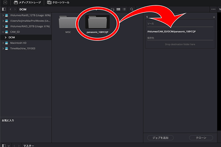The width and height of the screenshot is (221, 147).
Task: Select the TimeMachine_191003 drive
Action: pyautogui.click(x=22, y=48)
